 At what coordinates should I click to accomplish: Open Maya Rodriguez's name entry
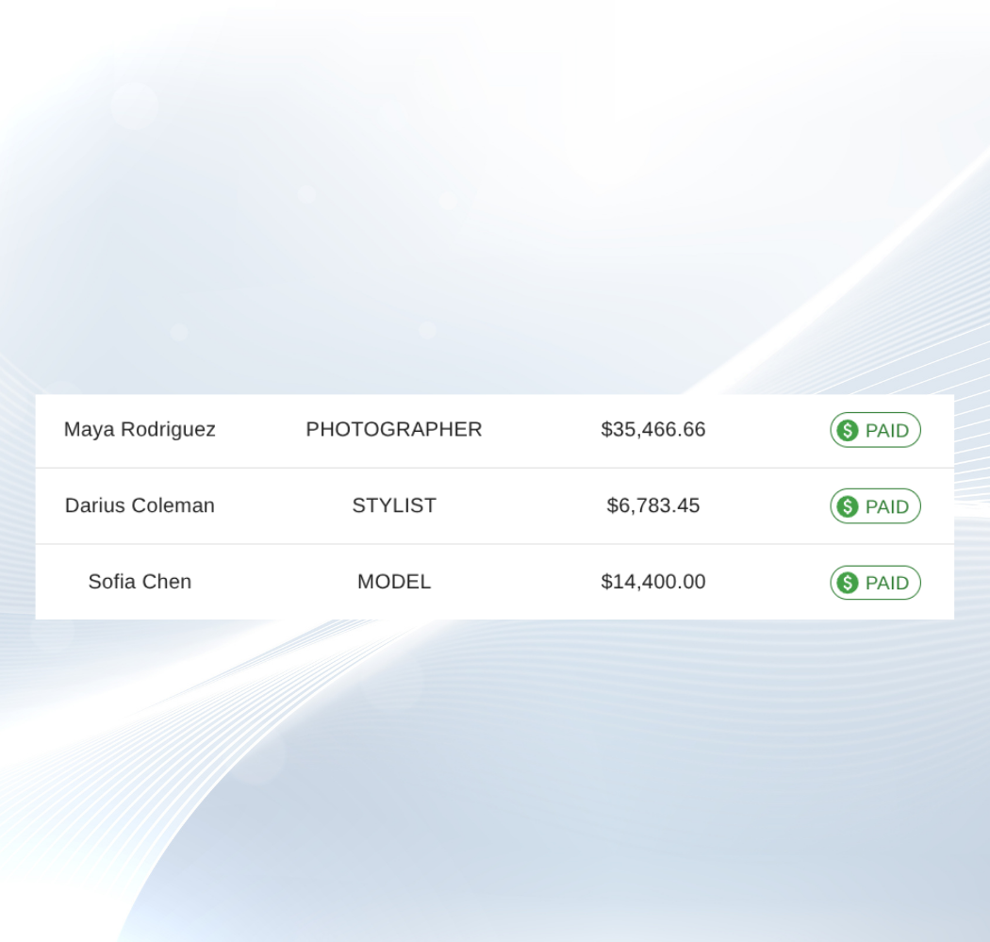coord(140,430)
